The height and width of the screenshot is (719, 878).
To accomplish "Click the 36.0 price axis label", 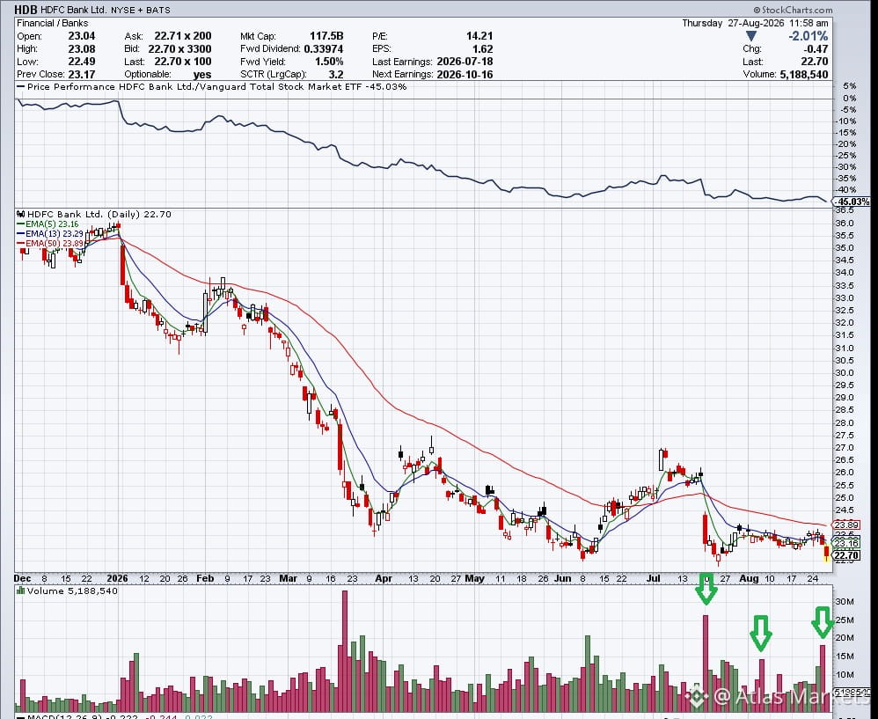I will (845, 223).
